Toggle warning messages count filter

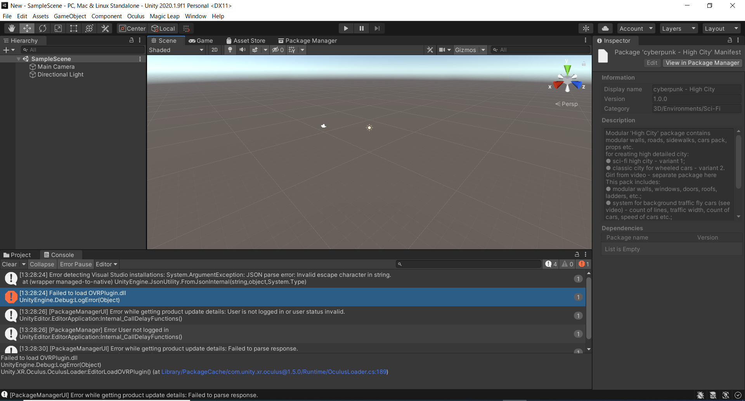568,264
